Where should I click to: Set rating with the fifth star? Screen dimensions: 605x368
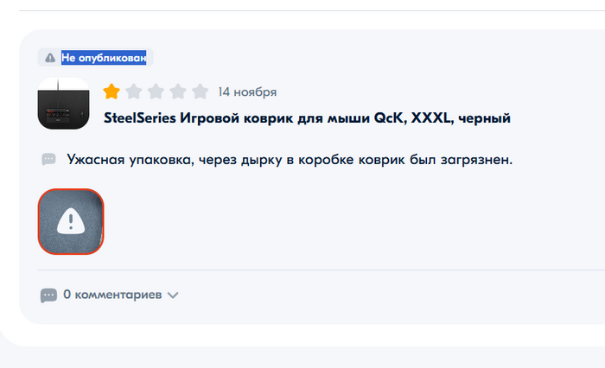pyautogui.click(x=200, y=92)
